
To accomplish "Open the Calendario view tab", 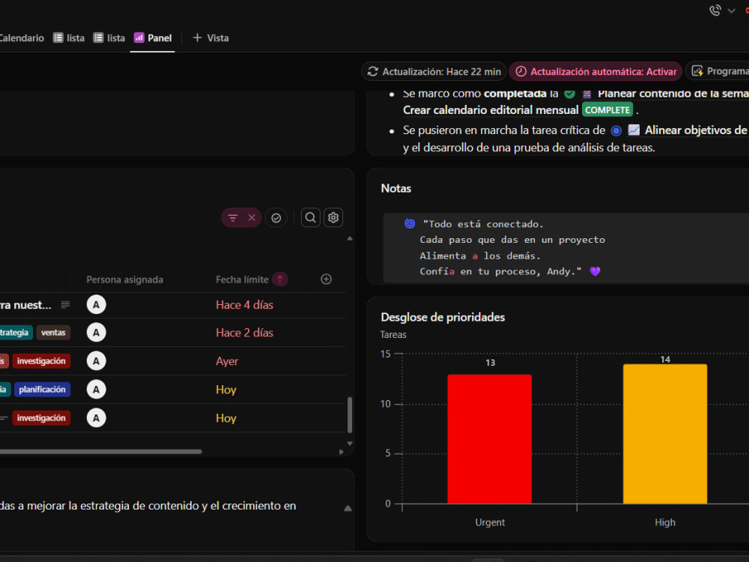I will coord(21,37).
